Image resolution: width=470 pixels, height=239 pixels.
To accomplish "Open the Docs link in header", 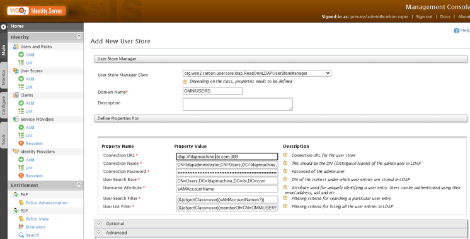I will pos(445,17).
